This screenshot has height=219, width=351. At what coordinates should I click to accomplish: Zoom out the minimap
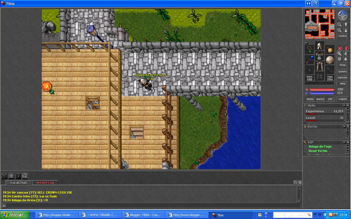(x=339, y=25)
